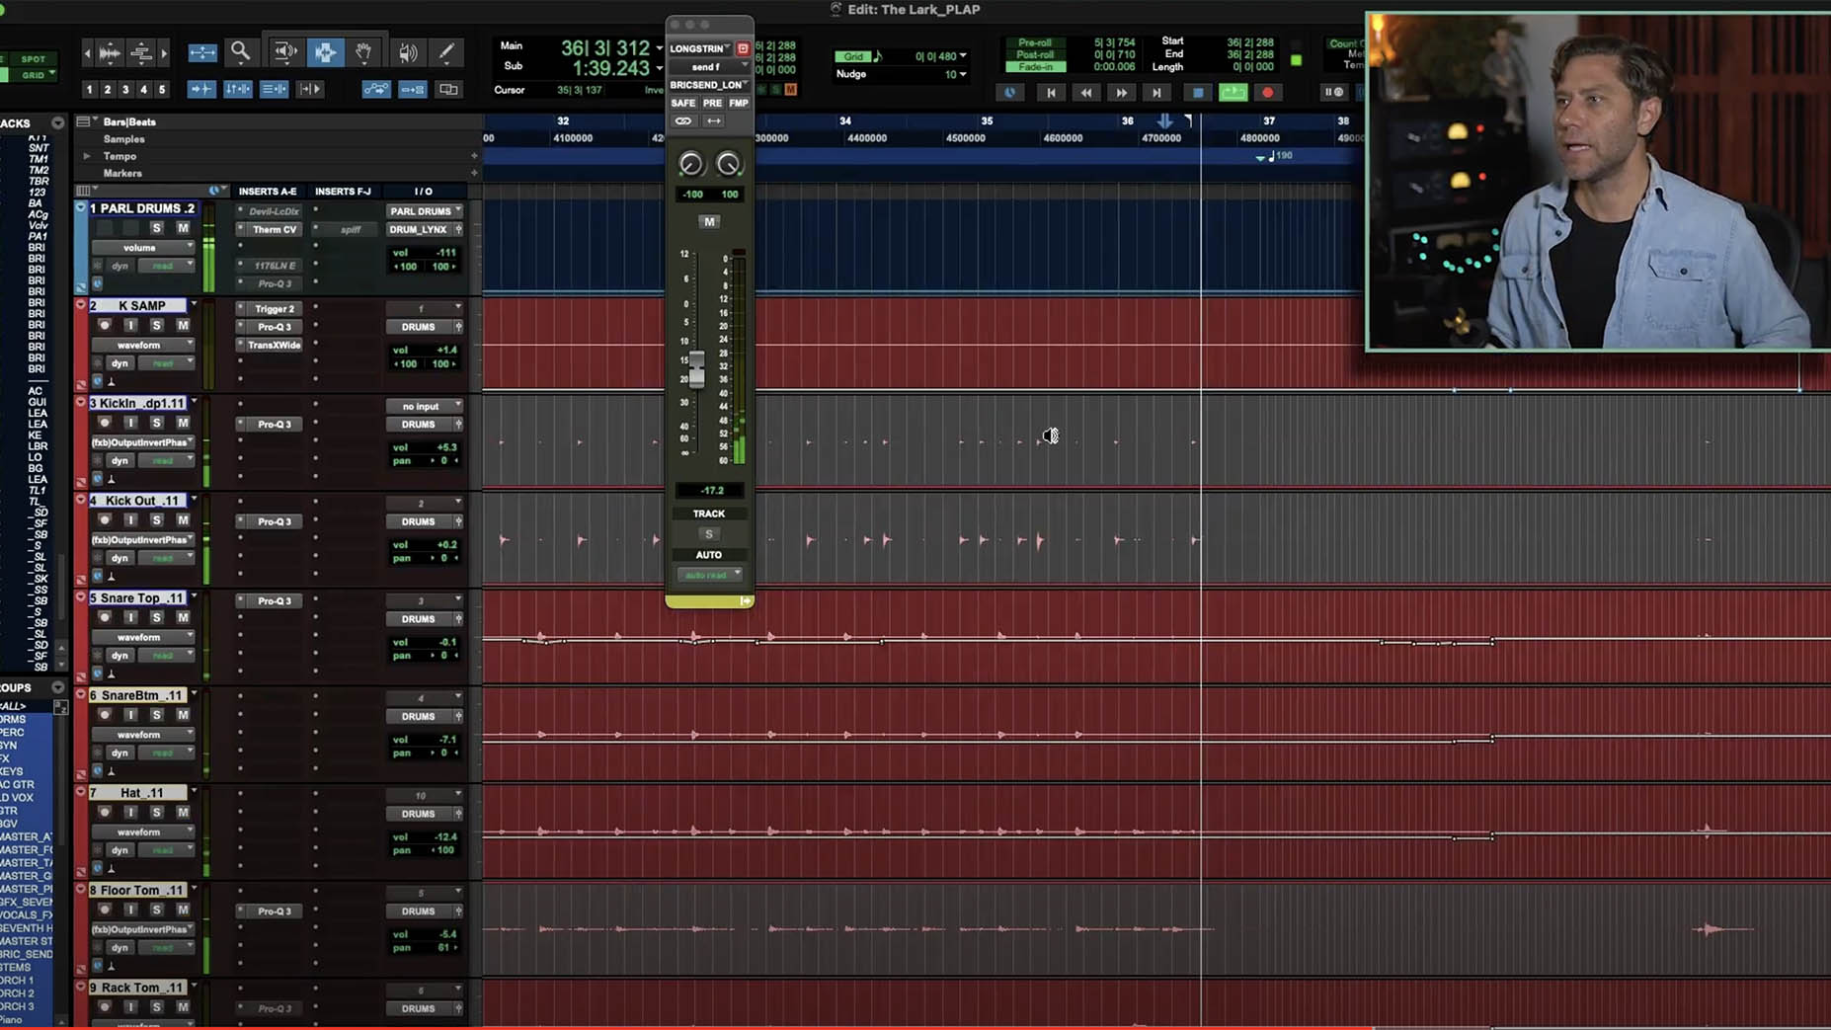Select zoom preset 3
The height and width of the screenshot is (1030, 1831).
[125, 89]
